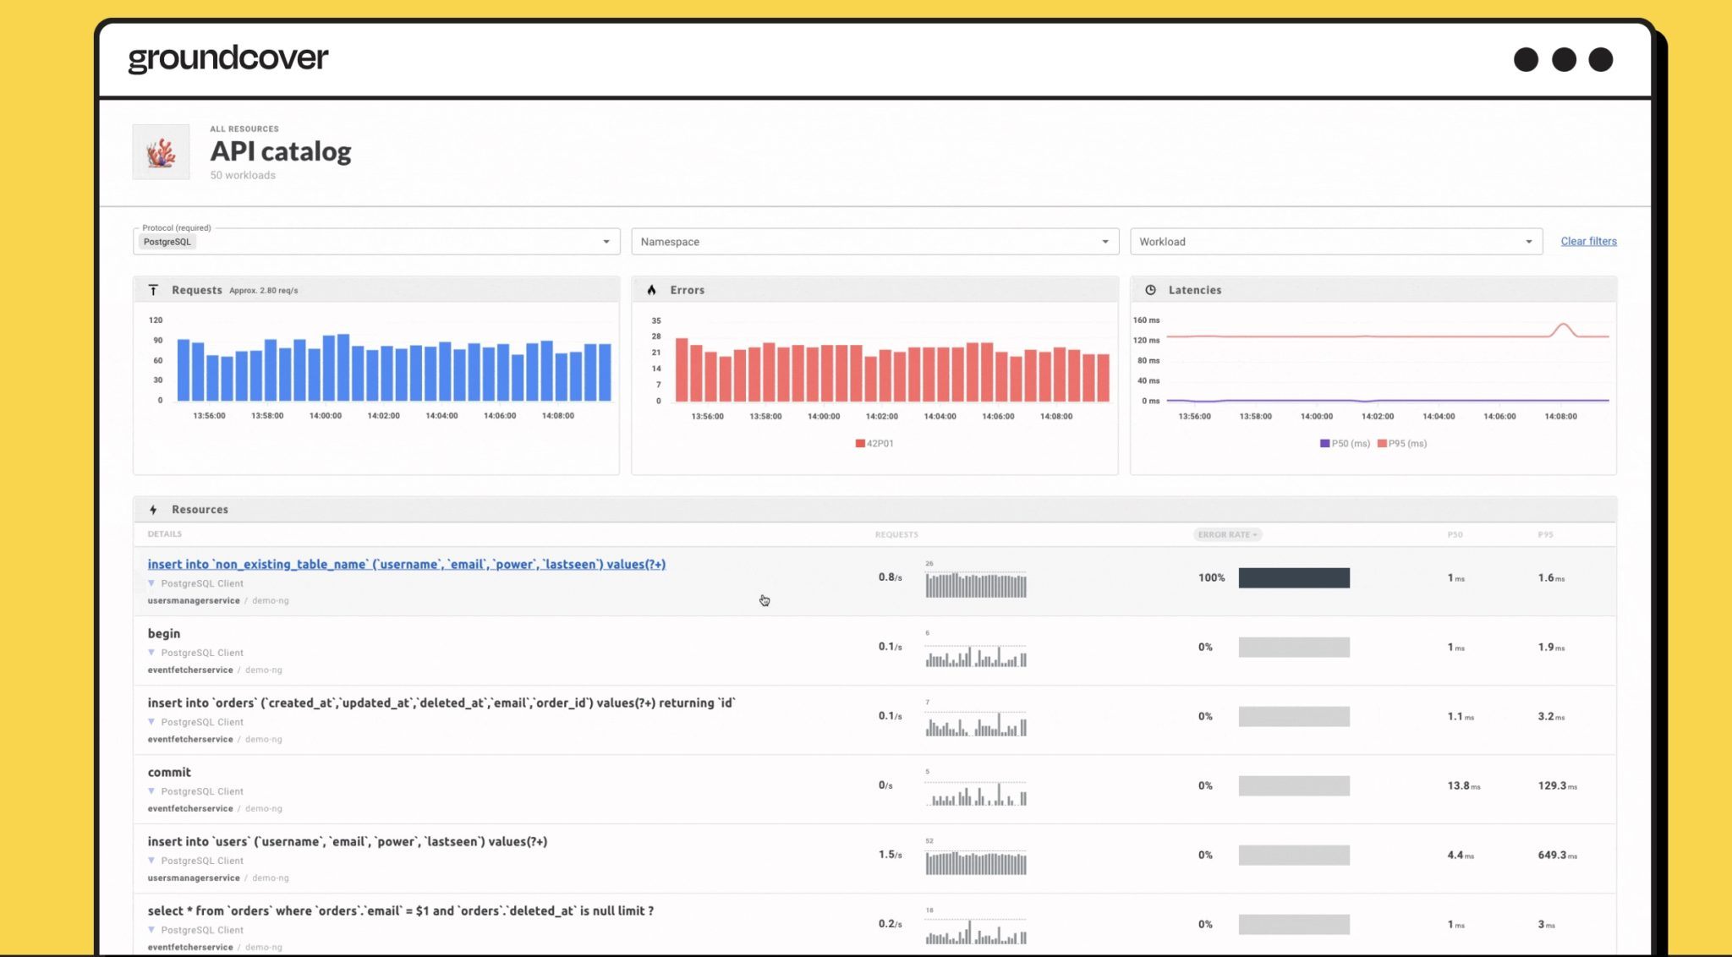Click the request sparkline in the commit row
Image resolution: width=1732 pixels, height=957 pixels.
pos(976,795)
